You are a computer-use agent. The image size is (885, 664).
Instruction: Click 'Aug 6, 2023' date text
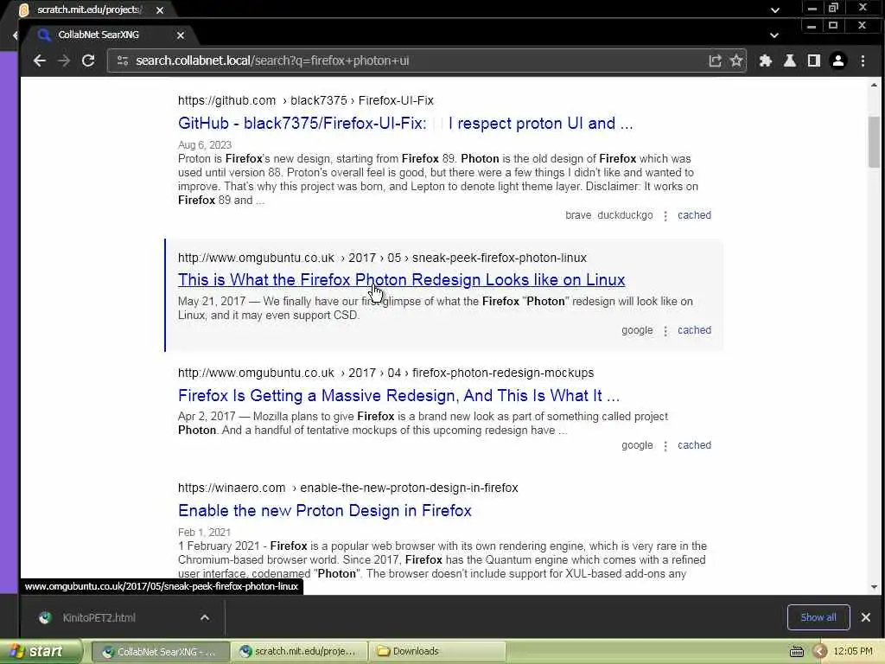(x=204, y=145)
